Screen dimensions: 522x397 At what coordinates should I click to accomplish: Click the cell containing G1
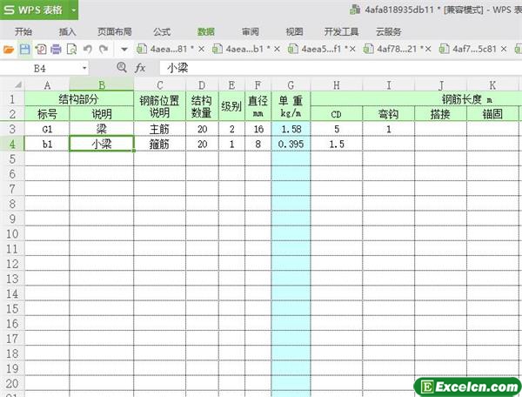47,129
